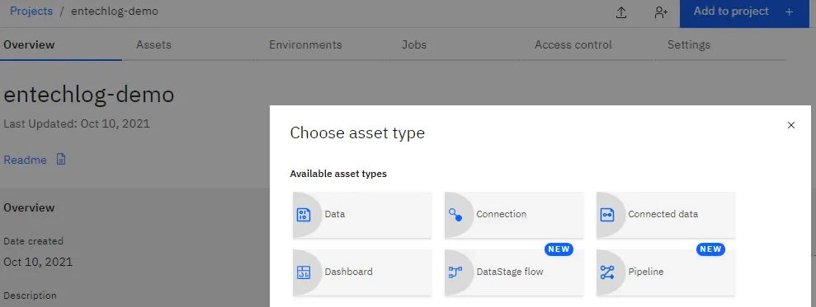Select the Data asset type icon
This screenshot has width=816, height=307.
click(304, 215)
